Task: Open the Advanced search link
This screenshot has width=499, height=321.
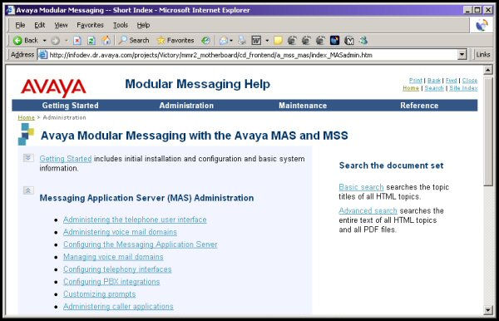Action: (368, 210)
